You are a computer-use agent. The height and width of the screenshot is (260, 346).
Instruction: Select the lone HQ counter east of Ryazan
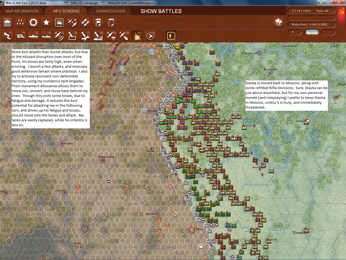[271, 171]
